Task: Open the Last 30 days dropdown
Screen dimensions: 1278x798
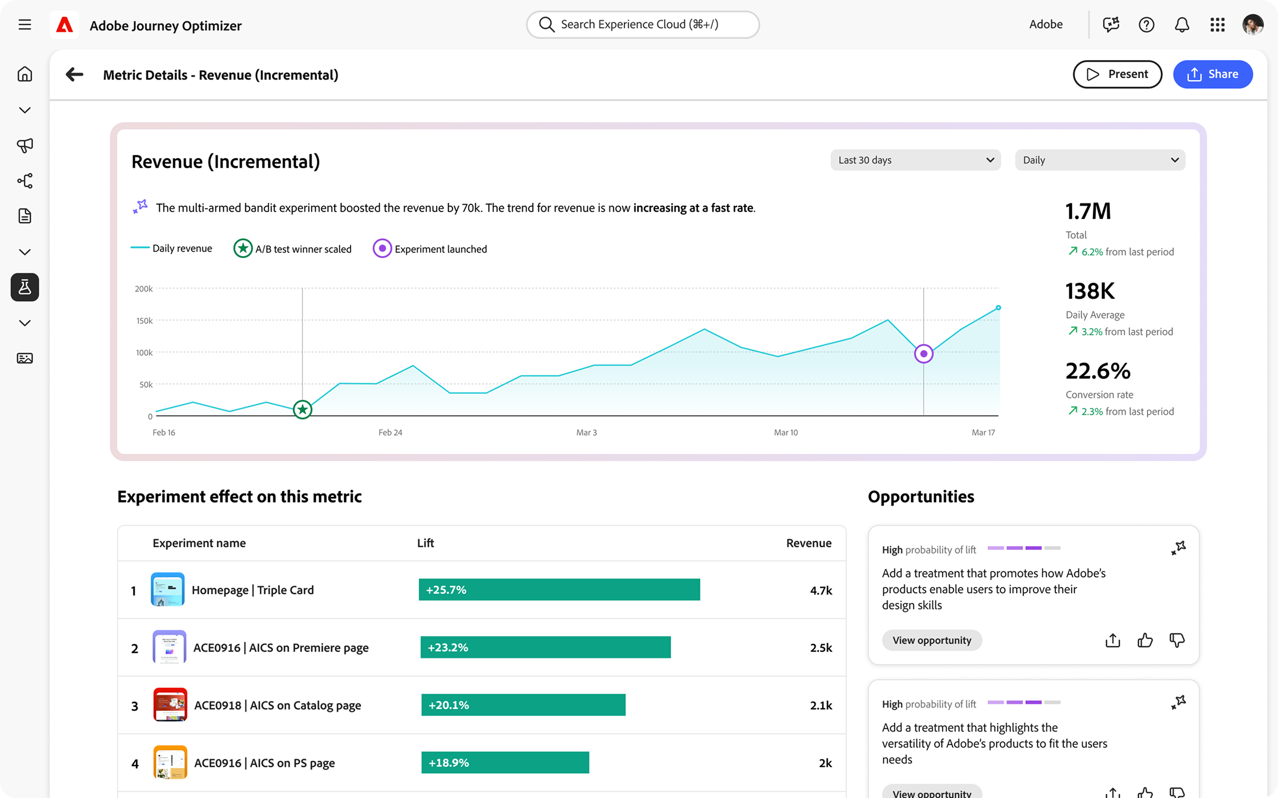Action: (915, 160)
